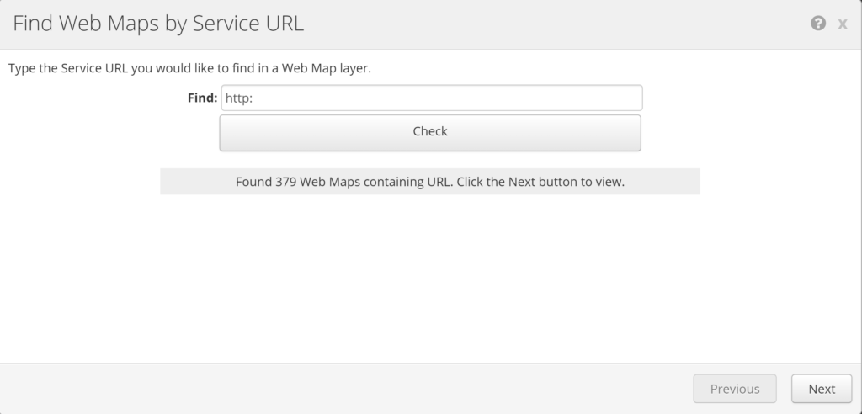Click the 'Find Web Maps by Service URL' title
862x414 pixels.
coord(158,24)
